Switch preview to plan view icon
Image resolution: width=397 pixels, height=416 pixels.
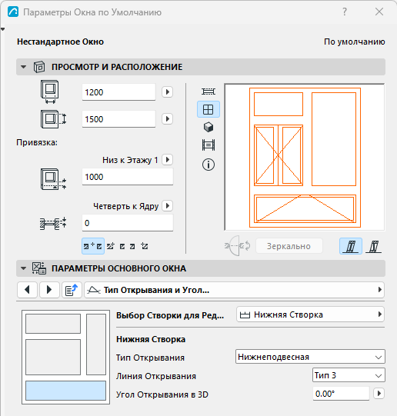click(209, 92)
